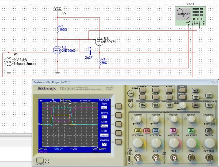Click the probe compensation slide switch
Screen dimensions: 219x167
(x=129, y=160)
